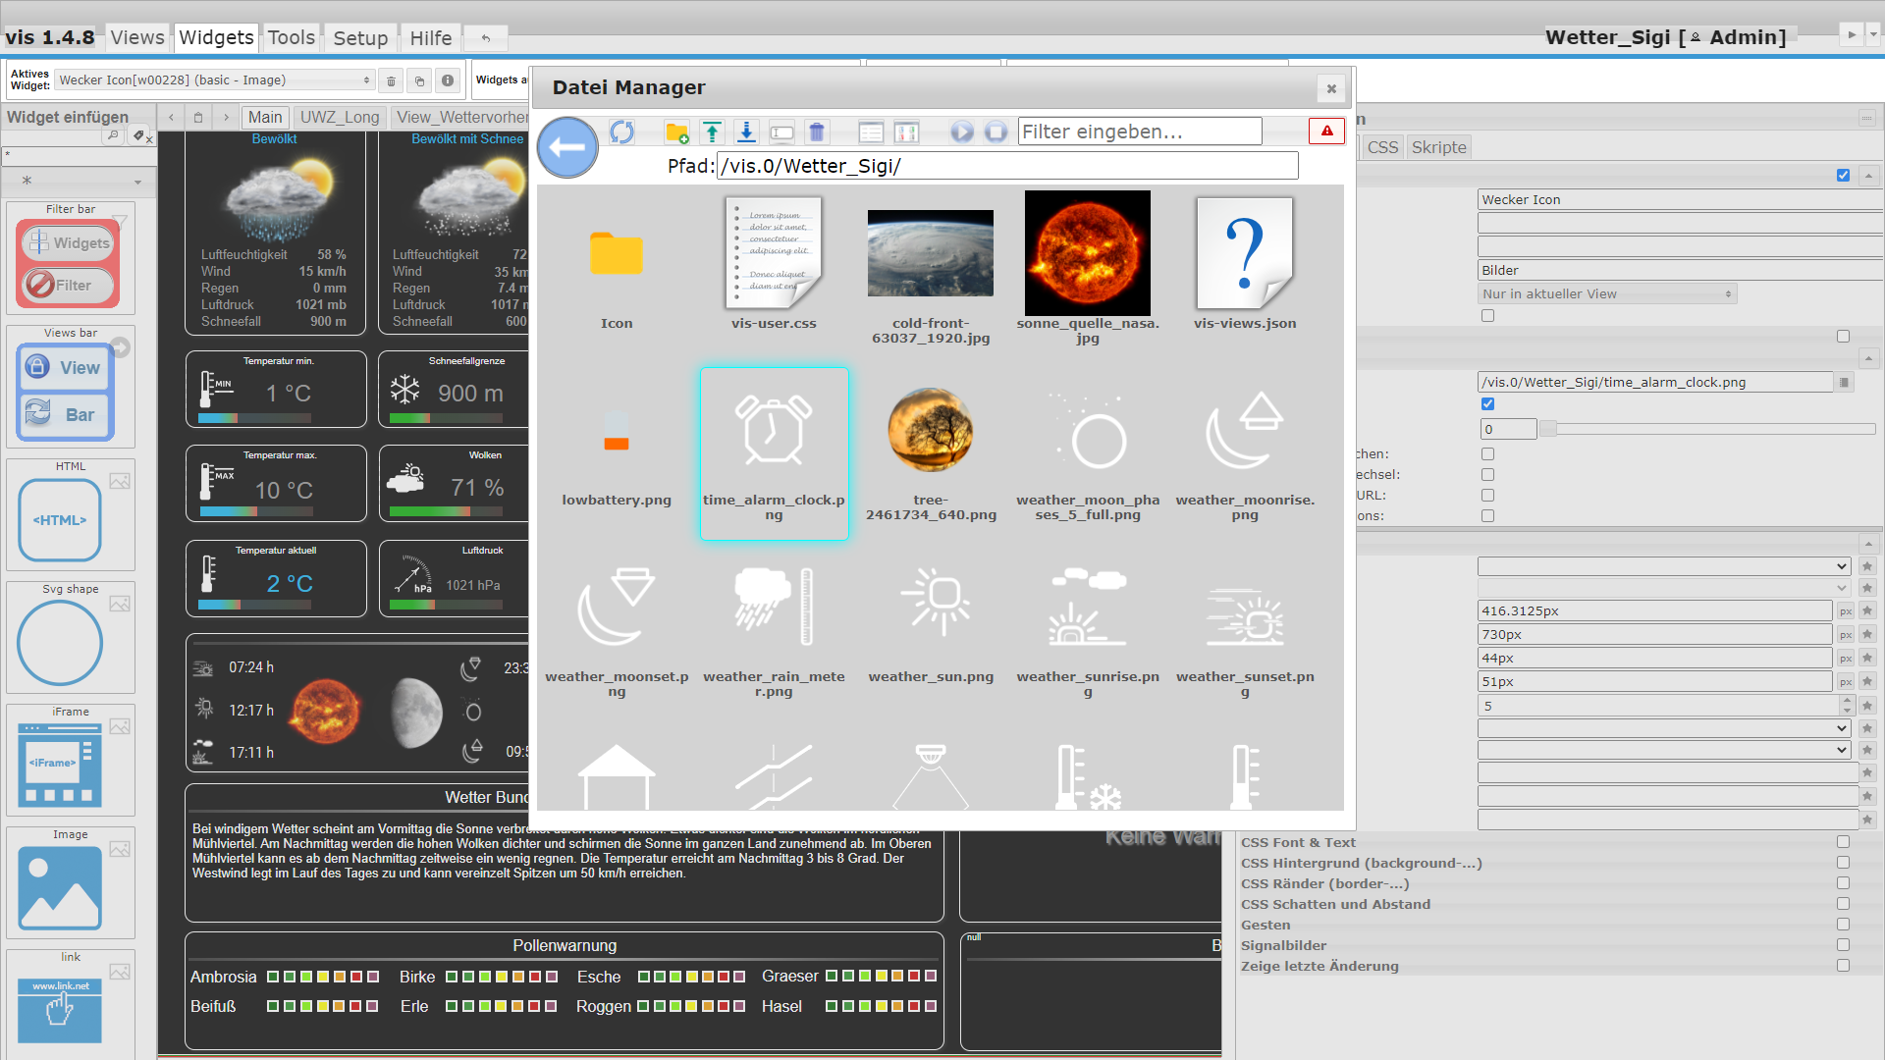Open the Tools menu
The image size is (1885, 1060).
pos(291,37)
